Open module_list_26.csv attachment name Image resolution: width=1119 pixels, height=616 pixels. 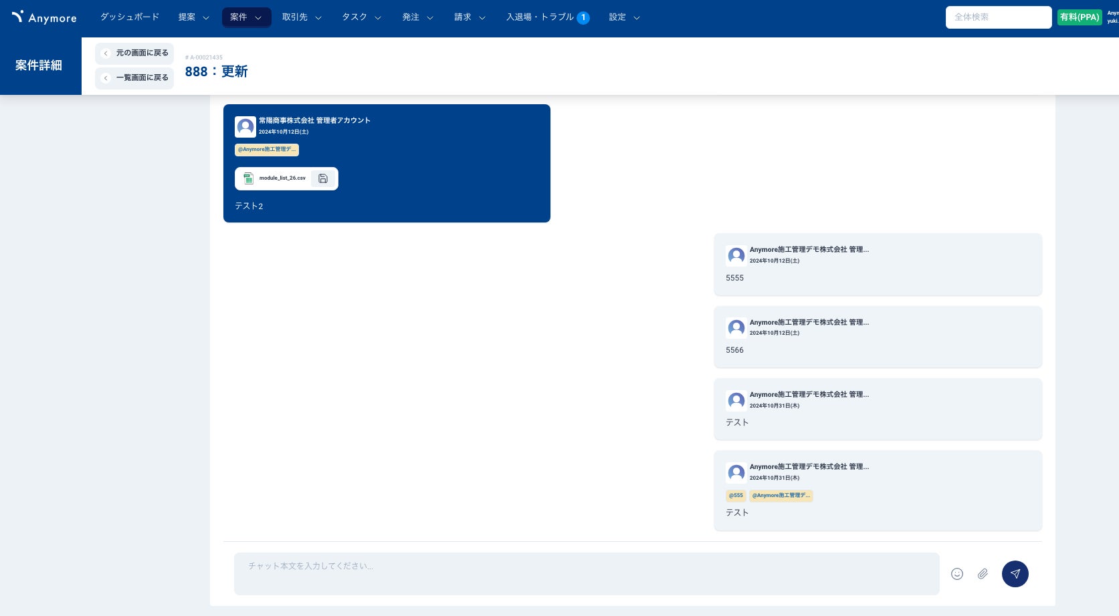(282, 178)
